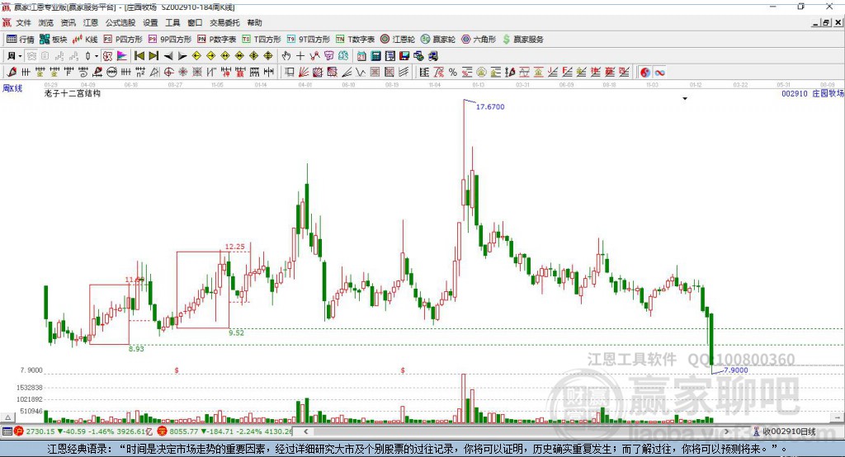
Task: Select the zigzag wave line tool
Action: coord(360,73)
